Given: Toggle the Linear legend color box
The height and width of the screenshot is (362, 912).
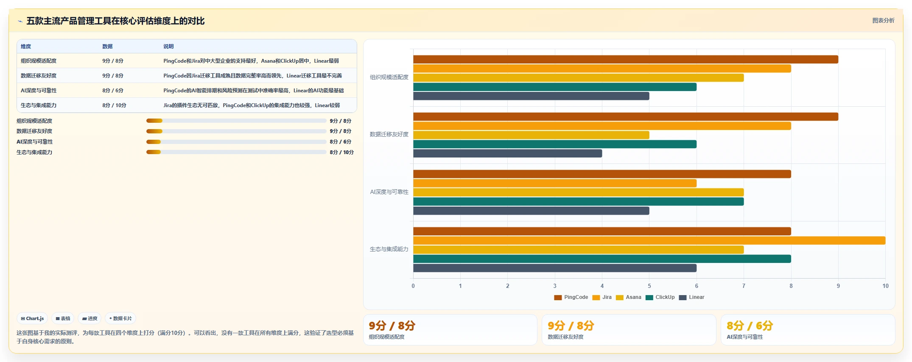Looking at the screenshot, I should (x=683, y=297).
